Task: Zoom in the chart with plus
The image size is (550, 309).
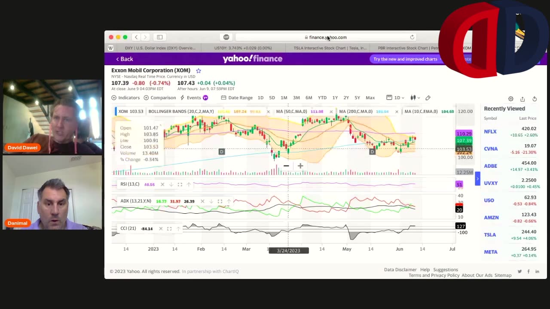Action: point(300,166)
